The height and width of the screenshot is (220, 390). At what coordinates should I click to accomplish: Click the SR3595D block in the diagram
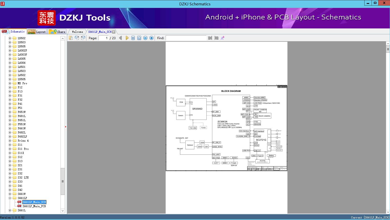coord(198,109)
